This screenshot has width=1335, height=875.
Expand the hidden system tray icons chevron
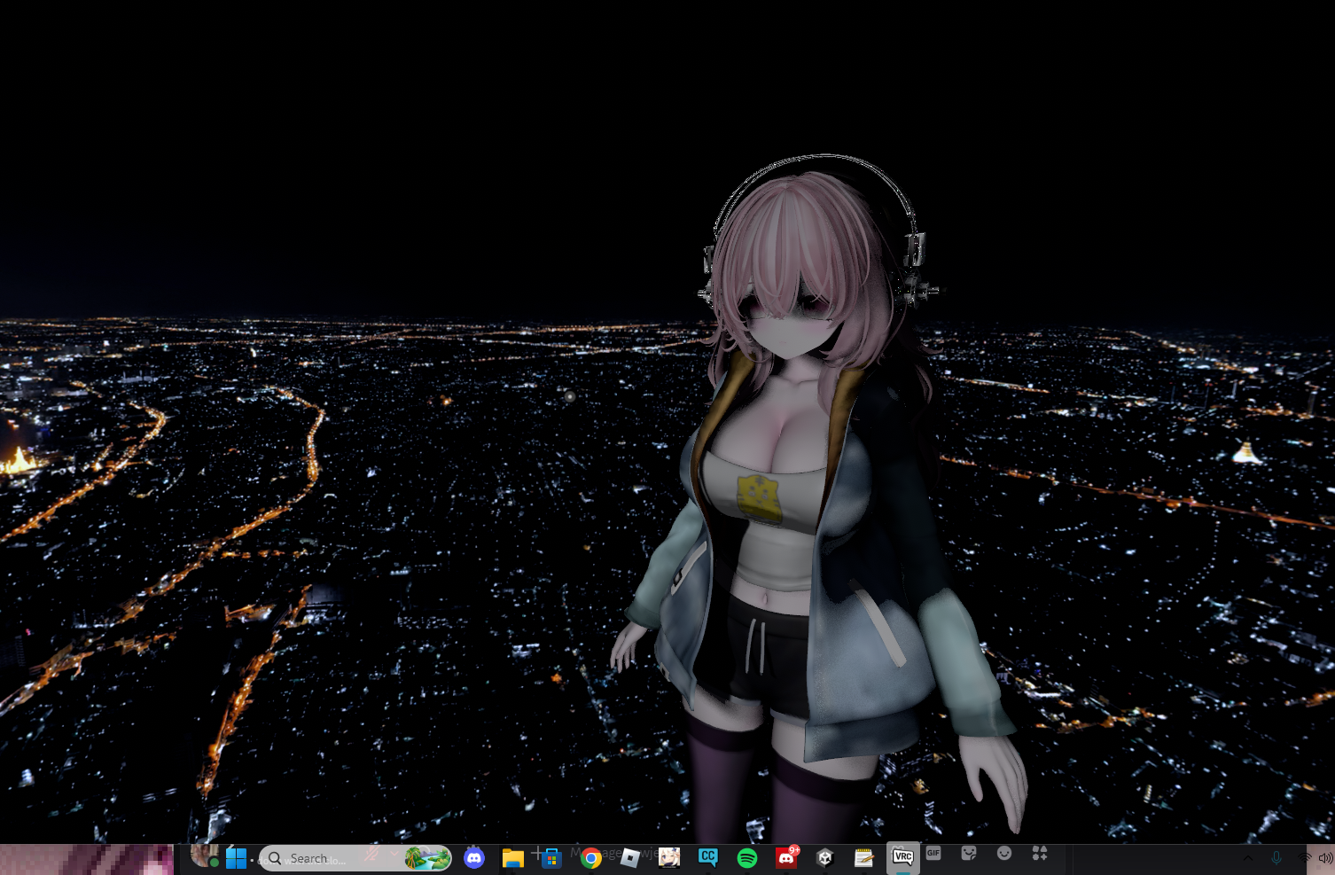(x=1248, y=858)
